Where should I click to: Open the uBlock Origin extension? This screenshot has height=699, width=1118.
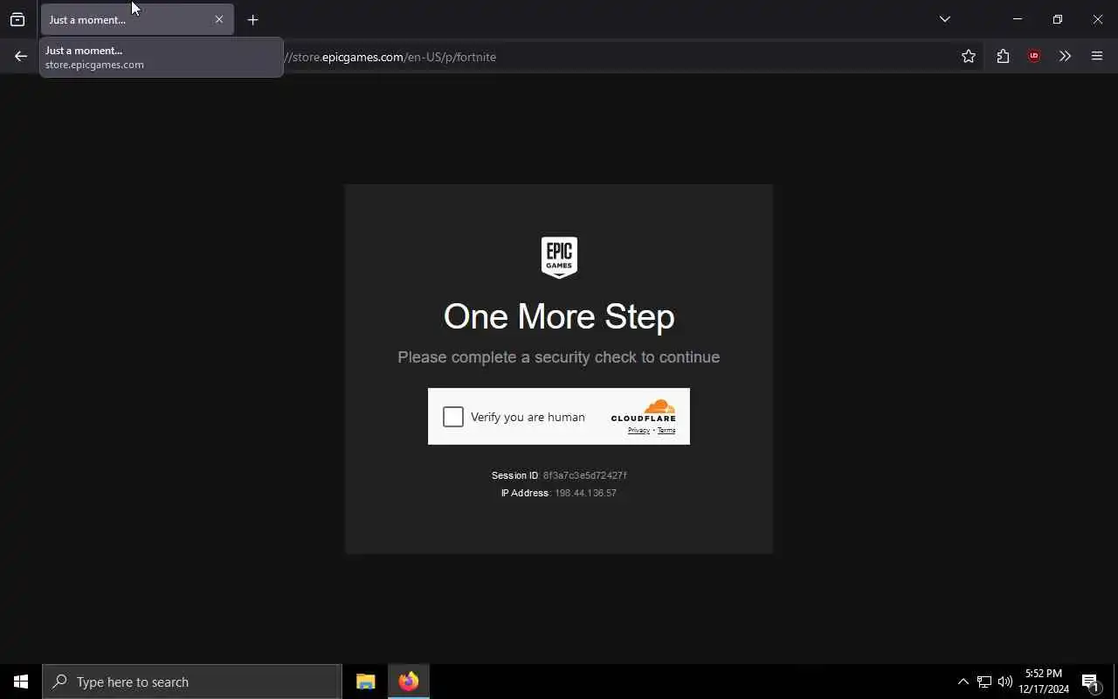pos(1034,56)
